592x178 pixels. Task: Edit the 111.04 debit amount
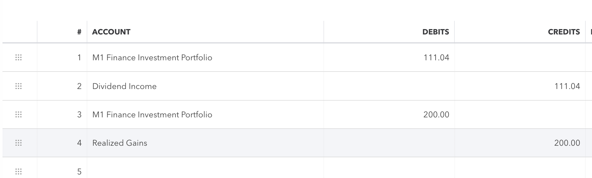(436, 57)
